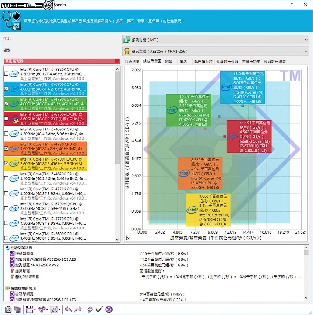This screenshot has height=315, width=313.
Task: Check the i5-4690K CPU checkbox
Action: tap(6, 133)
